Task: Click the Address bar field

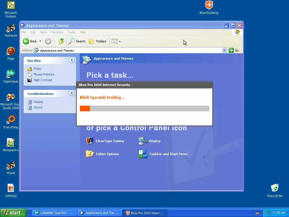Action: pyautogui.click(x=130, y=50)
